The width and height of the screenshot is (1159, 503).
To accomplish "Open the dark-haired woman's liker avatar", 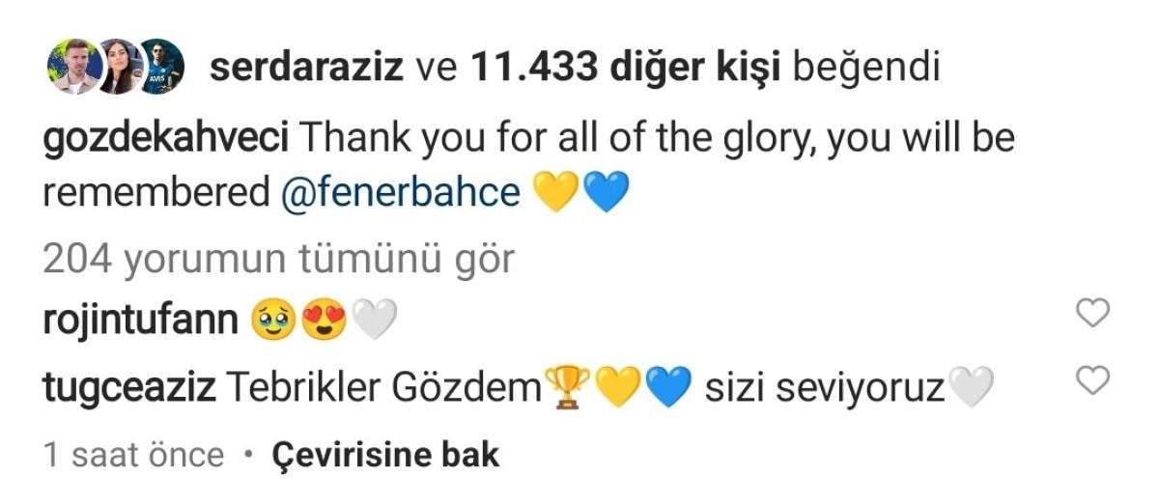I will pos(120,67).
